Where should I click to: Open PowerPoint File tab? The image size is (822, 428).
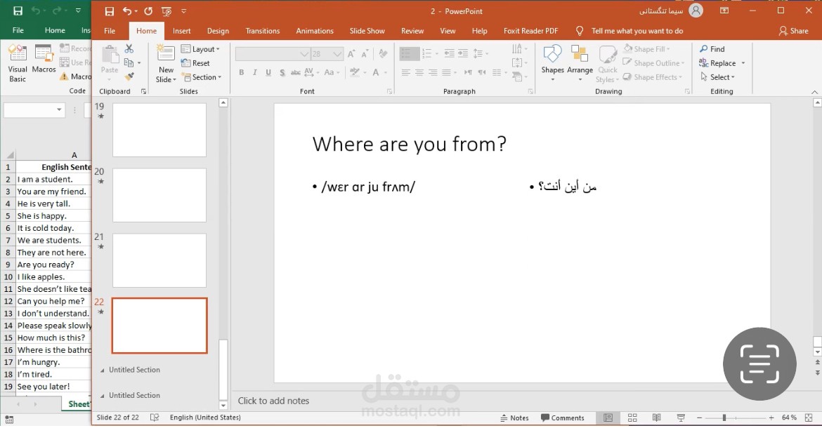coord(110,31)
